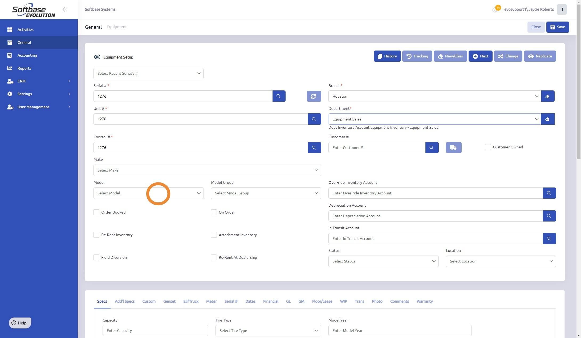This screenshot has width=581, height=338.
Task: Click the eraser icon next to Department
Action: point(547,119)
